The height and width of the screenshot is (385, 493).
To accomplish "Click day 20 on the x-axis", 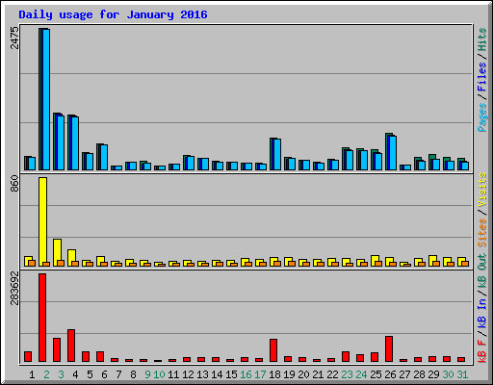I will pos(303,374).
